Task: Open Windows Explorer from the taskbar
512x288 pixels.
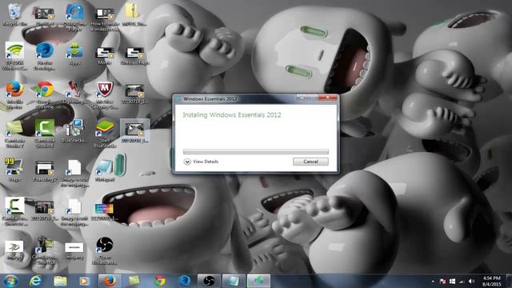Action: point(60,281)
